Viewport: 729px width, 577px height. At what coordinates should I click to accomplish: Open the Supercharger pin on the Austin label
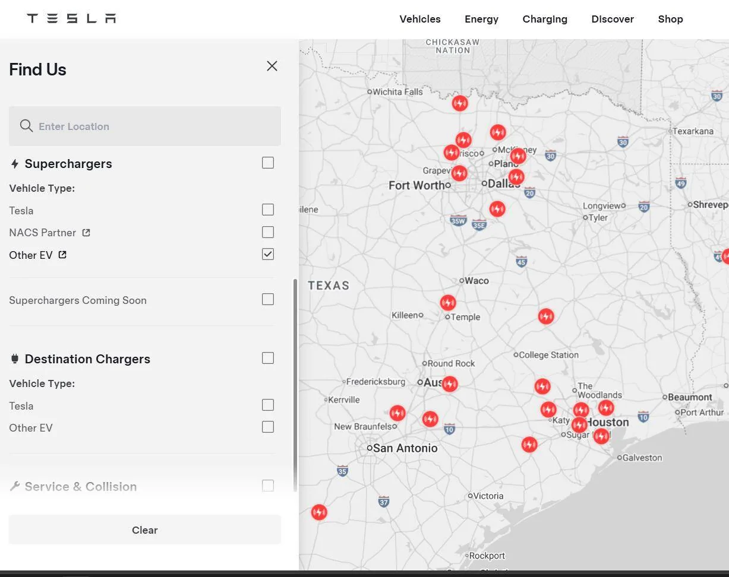click(450, 384)
